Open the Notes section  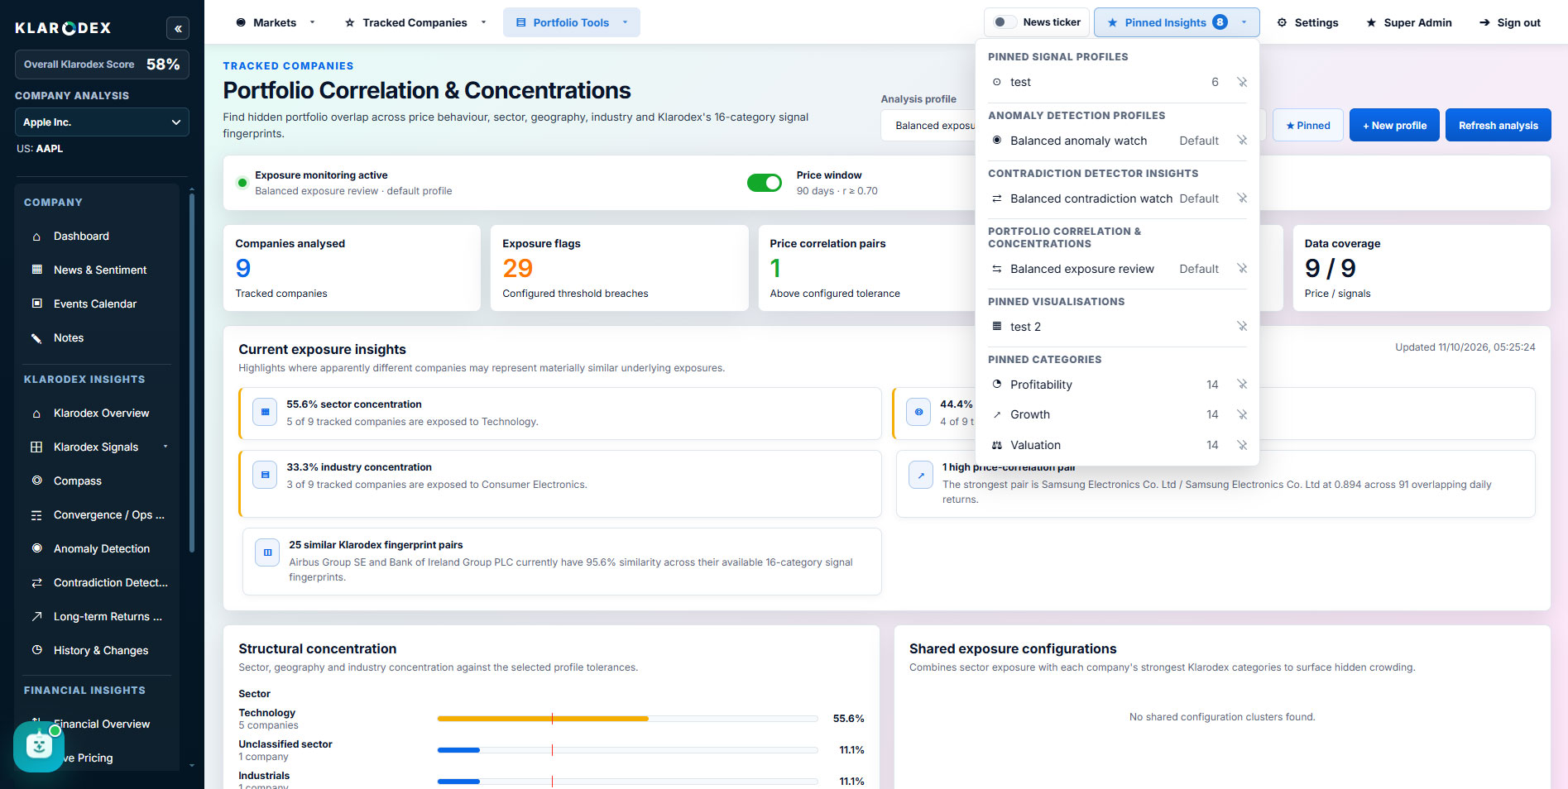[69, 337]
